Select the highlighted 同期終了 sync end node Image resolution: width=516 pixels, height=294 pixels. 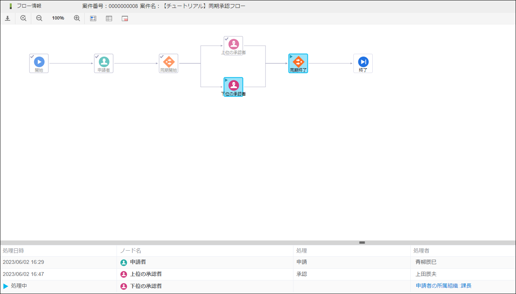(x=298, y=63)
